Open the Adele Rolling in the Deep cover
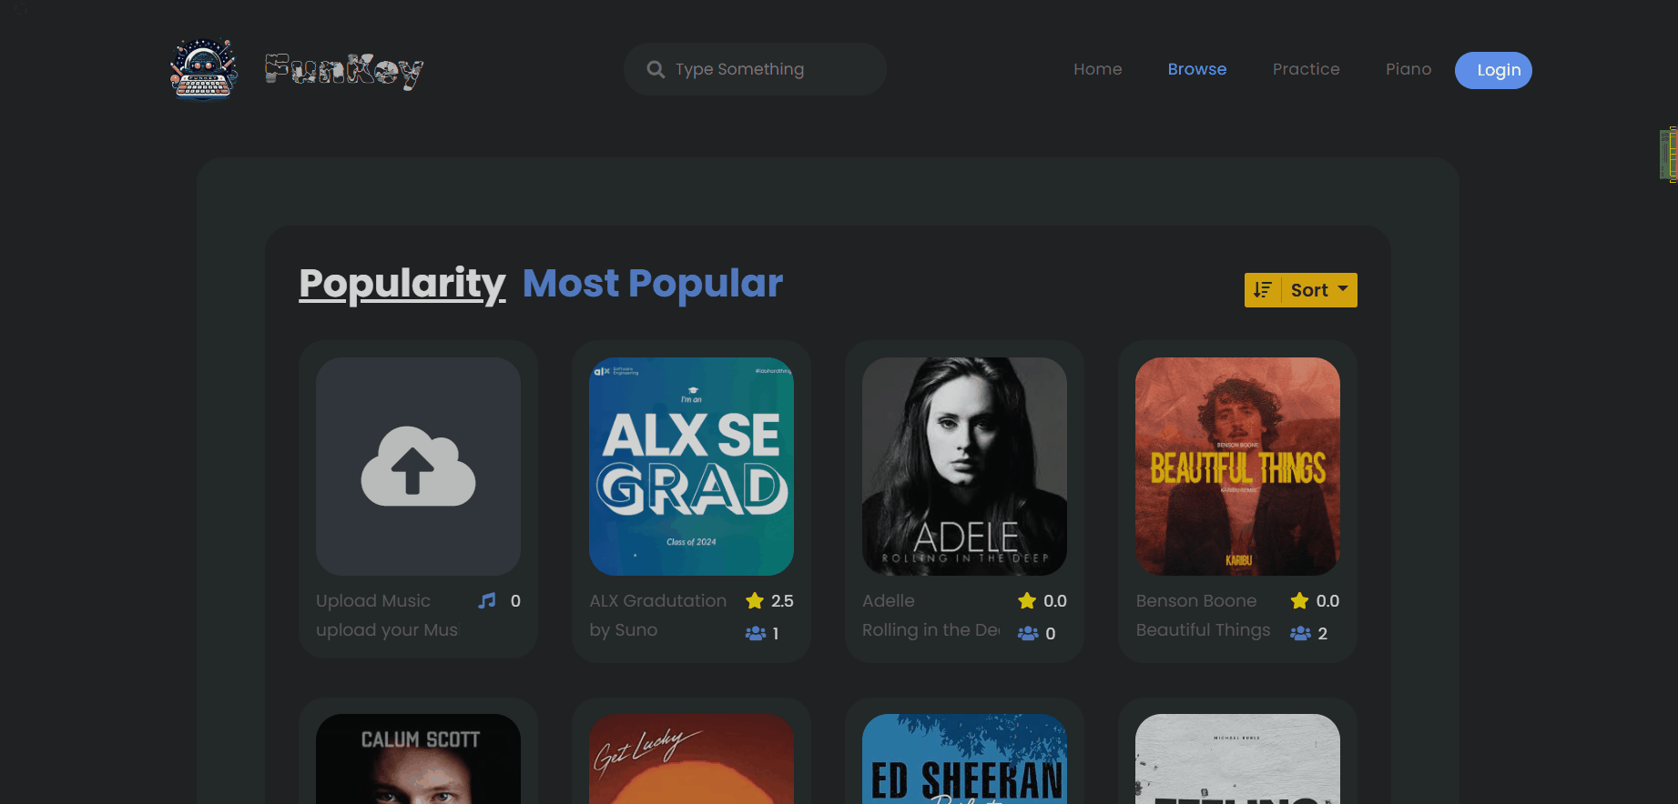Viewport: 1678px width, 804px height. tap(964, 466)
